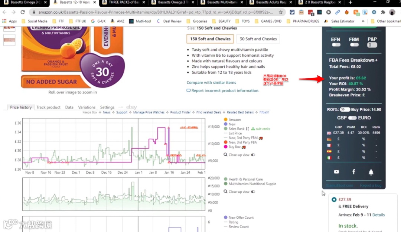Viewport: 401px width, 232px height.
Task: Click the ROI% input field
Action: click(x=345, y=109)
